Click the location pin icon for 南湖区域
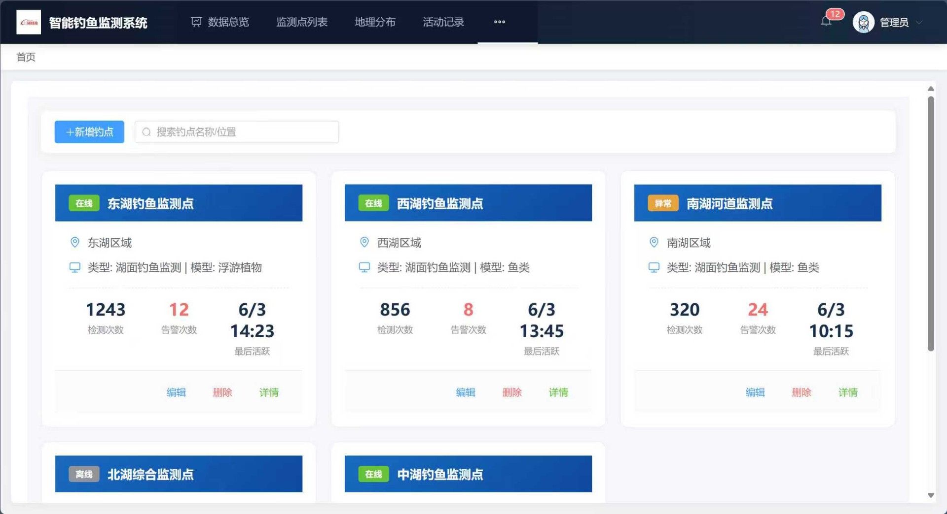The height and width of the screenshot is (514, 947). [654, 242]
